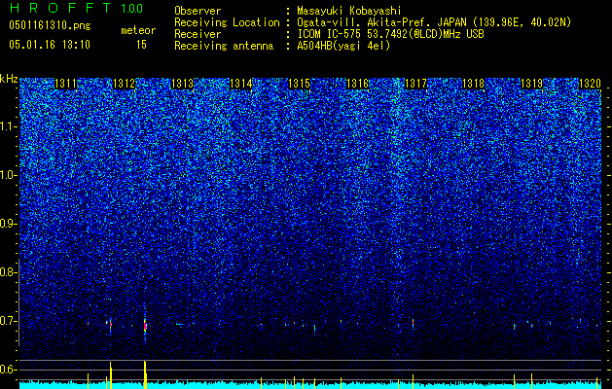Click the 1319 time marker
Image resolution: width=612 pixels, height=389 pixels.
[x=532, y=84]
